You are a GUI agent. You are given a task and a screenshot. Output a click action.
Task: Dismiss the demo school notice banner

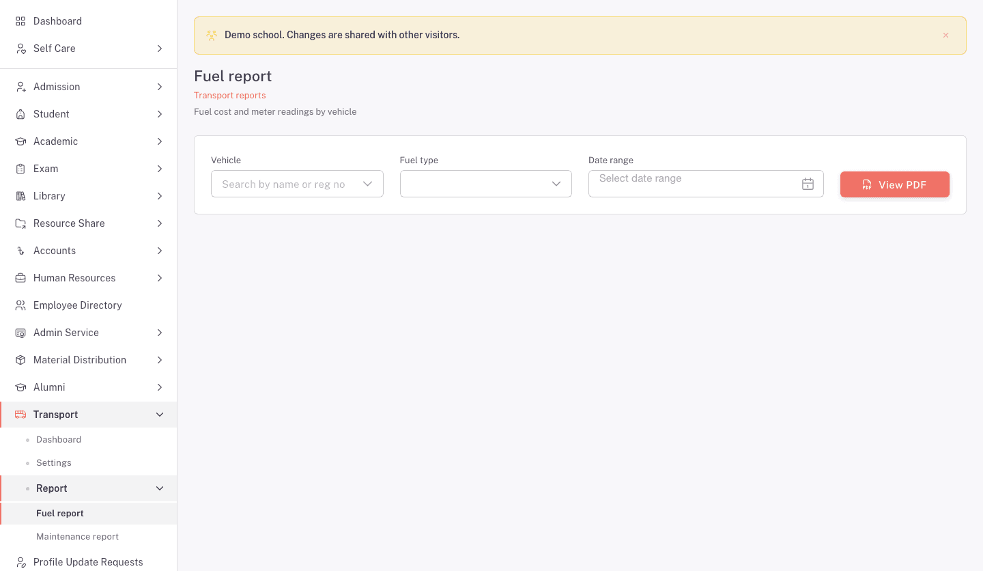[x=945, y=36]
